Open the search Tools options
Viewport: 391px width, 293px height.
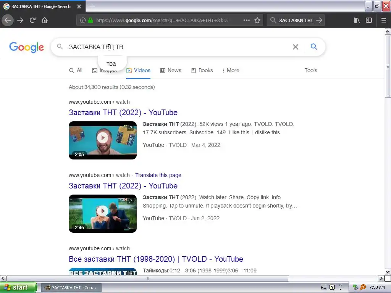pos(311,71)
